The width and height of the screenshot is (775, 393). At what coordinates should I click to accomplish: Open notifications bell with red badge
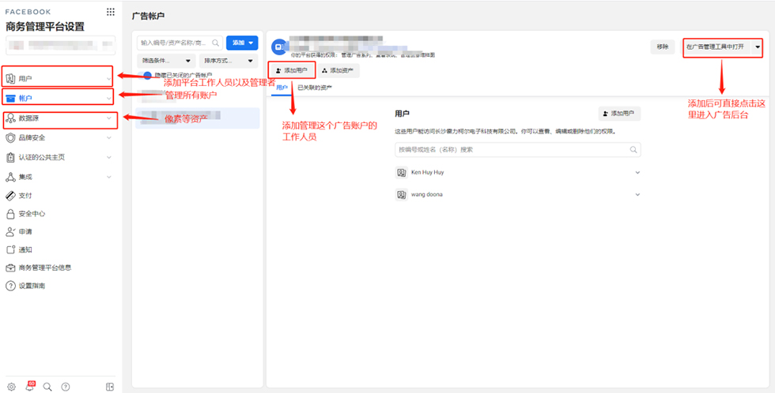29,387
